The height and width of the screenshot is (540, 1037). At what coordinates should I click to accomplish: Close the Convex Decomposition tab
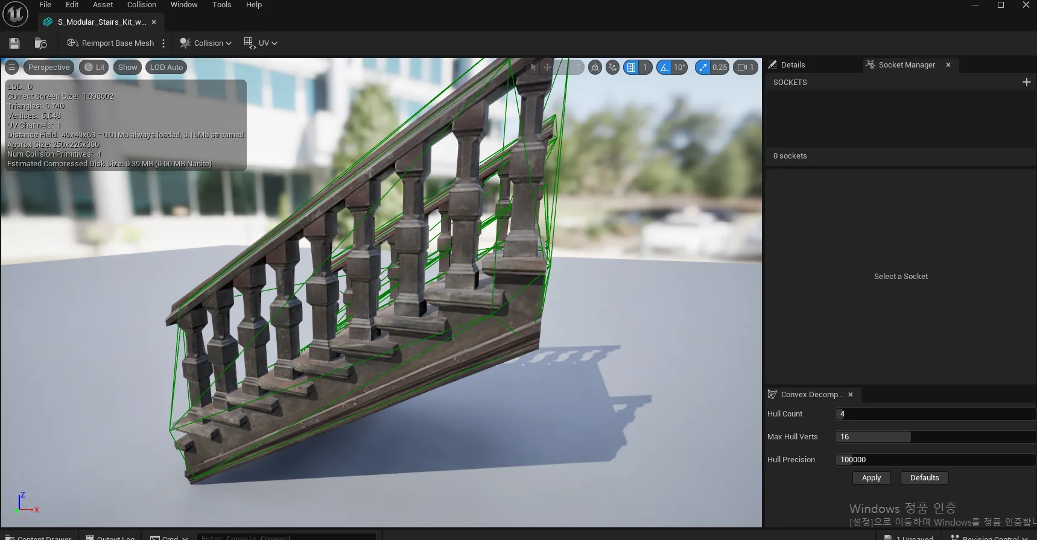coord(851,395)
